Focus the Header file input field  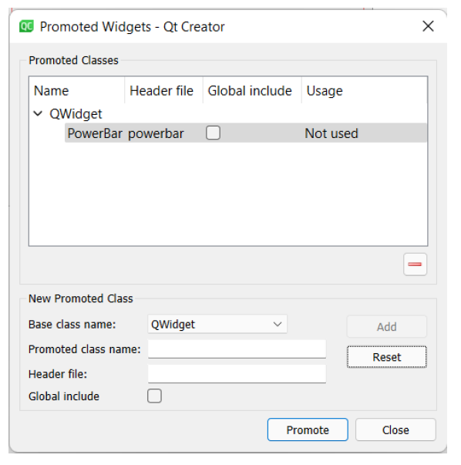[x=237, y=374]
